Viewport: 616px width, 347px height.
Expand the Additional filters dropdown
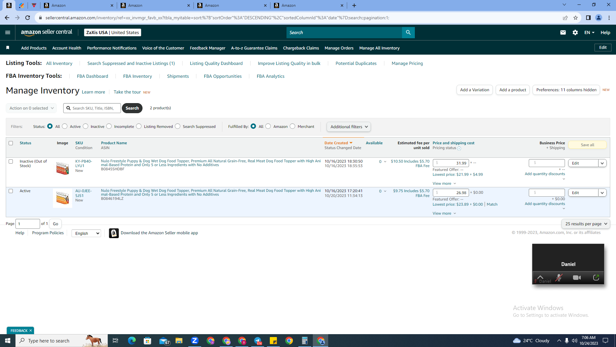349,127
